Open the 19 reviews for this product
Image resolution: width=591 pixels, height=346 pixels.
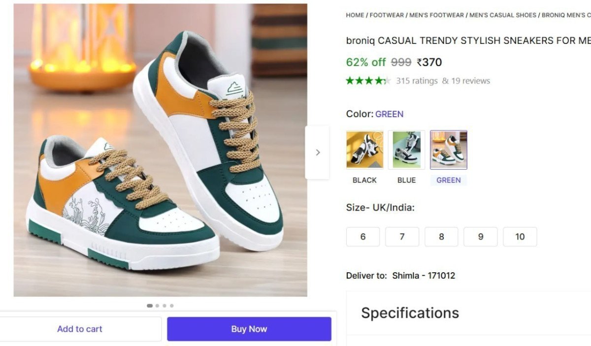pos(468,80)
